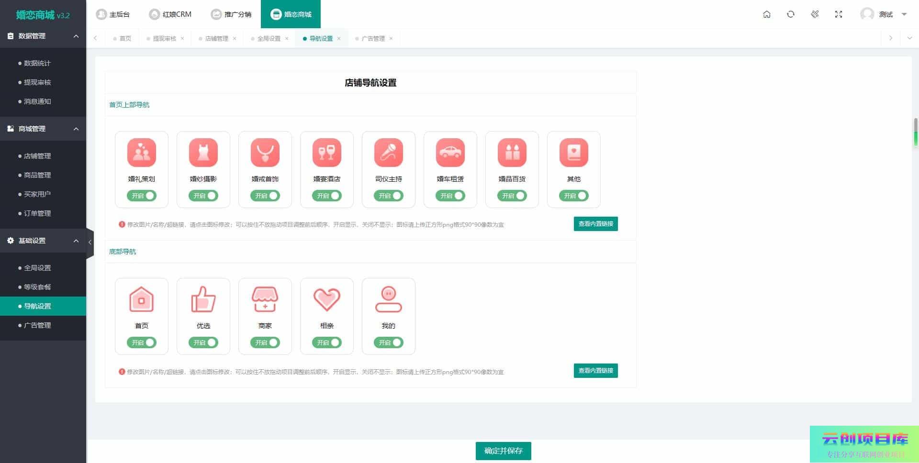Open 店铺管理 in the sidebar

point(37,156)
